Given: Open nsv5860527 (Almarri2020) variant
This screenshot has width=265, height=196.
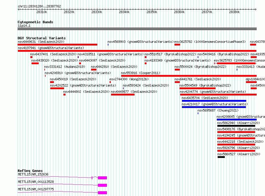Looking at the screenshot, I should (239, 154).
